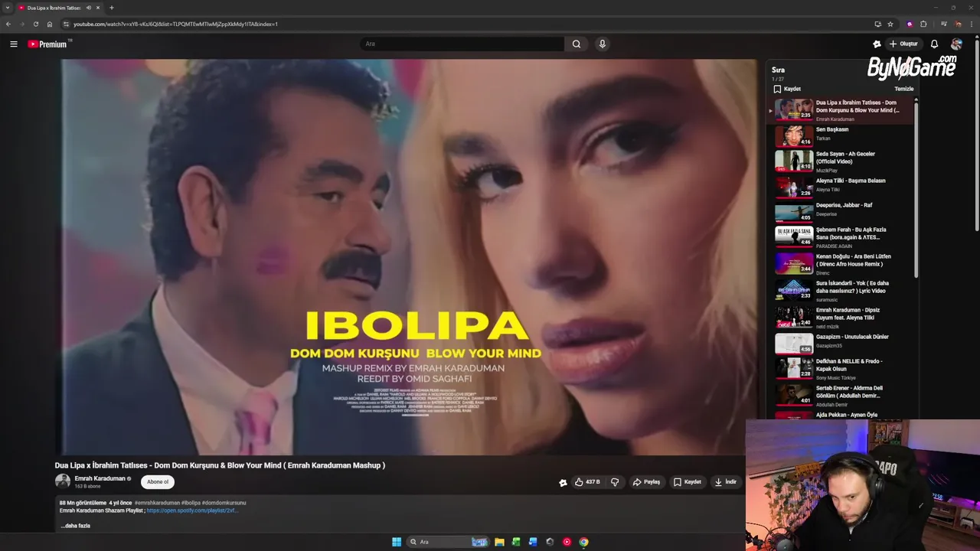Viewport: 980px width, 551px height.
Task: Play Emrah Karaduman - Dipsiz Kuyum
Action: [842, 317]
